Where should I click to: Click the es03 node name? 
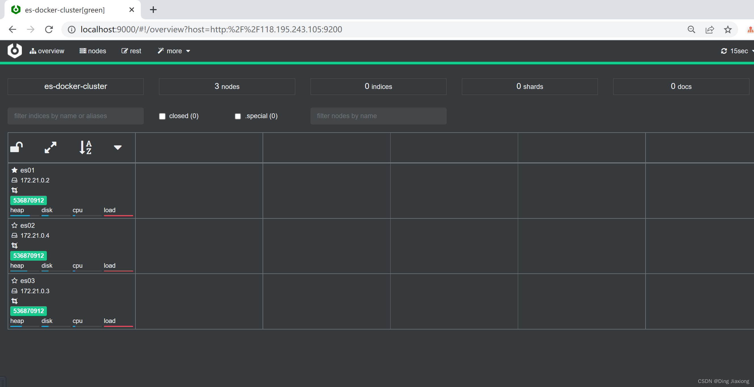pos(28,280)
